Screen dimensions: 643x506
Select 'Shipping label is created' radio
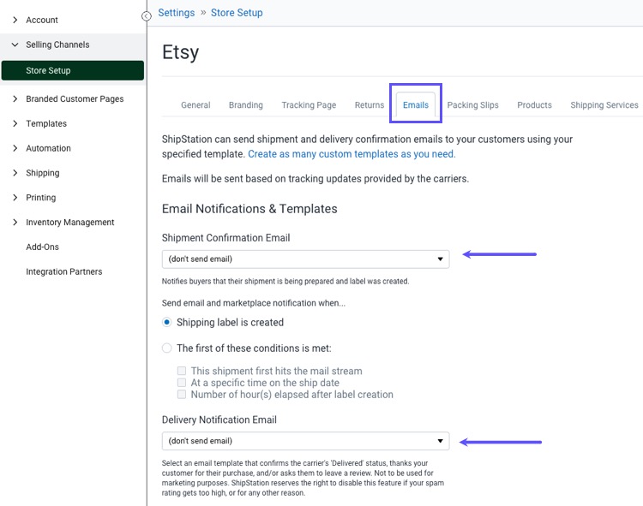click(167, 323)
